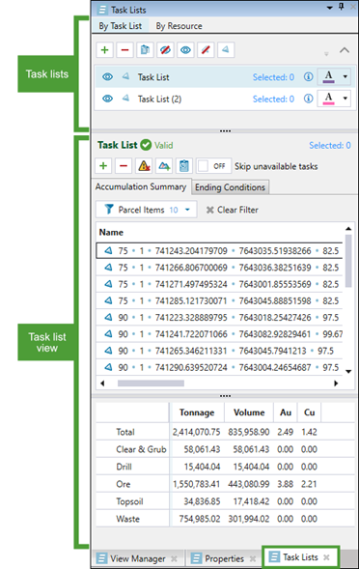359x569 pixels.
Task: Click Selected: 0 link on Task List (2)
Action: [x=273, y=100]
